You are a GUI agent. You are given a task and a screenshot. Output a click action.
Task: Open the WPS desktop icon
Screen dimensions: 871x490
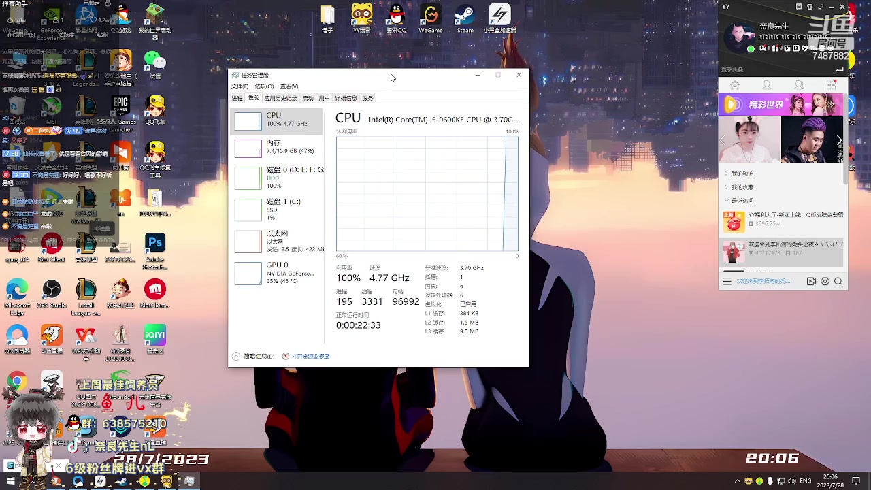click(86, 343)
